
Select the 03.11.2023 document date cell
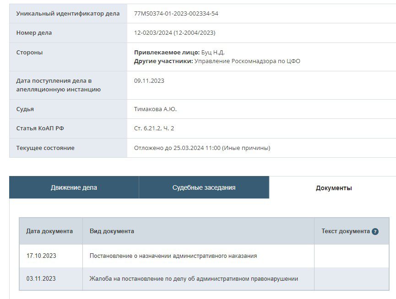[41, 278]
